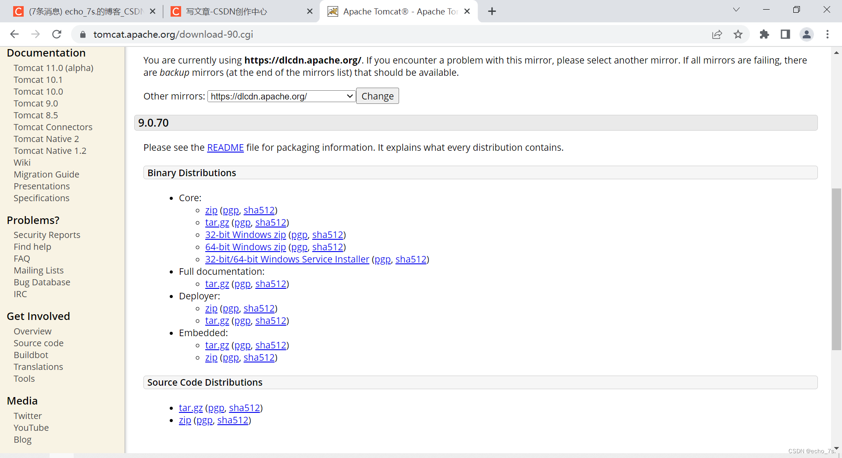Open the YouTube media link
This screenshot has width=842, height=458.
[31, 428]
